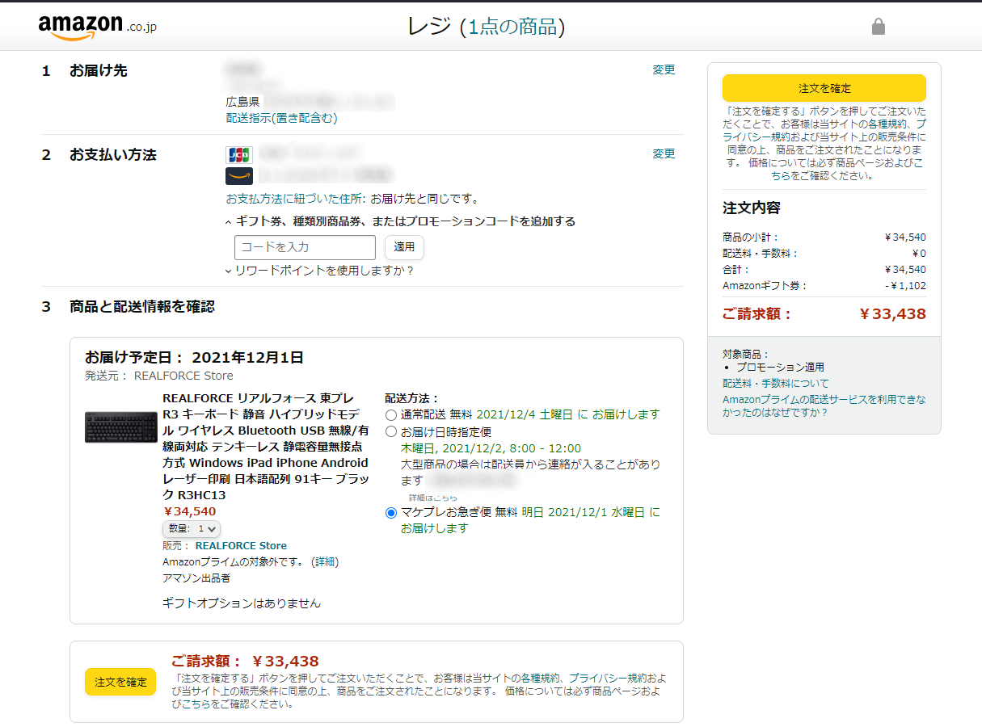Open Amazonプライムの配送サービスを利用できなかった理由 link
Screen dimensions: 982x727
pyautogui.click(x=824, y=406)
